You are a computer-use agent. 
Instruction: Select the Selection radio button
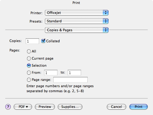(x=29, y=65)
